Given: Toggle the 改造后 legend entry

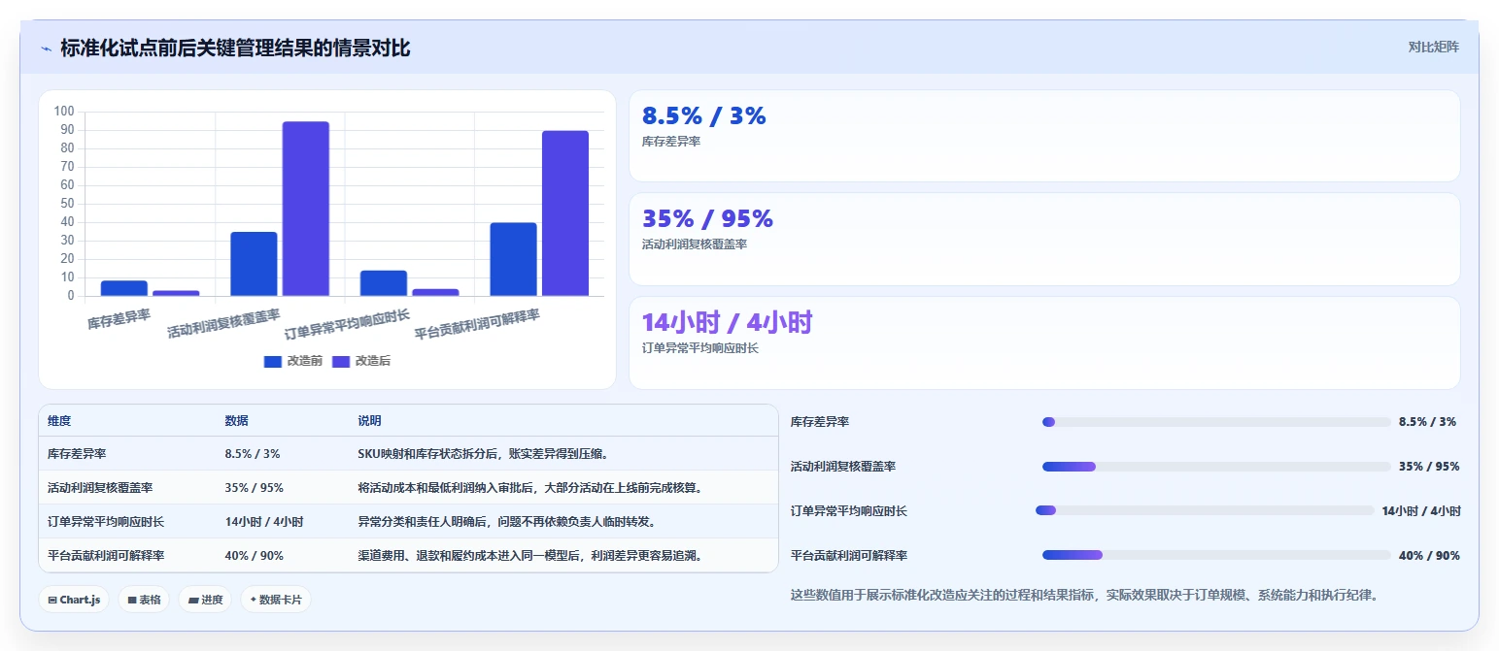Looking at the screenshot, I should pyautogui.click(x=361, y=361).
